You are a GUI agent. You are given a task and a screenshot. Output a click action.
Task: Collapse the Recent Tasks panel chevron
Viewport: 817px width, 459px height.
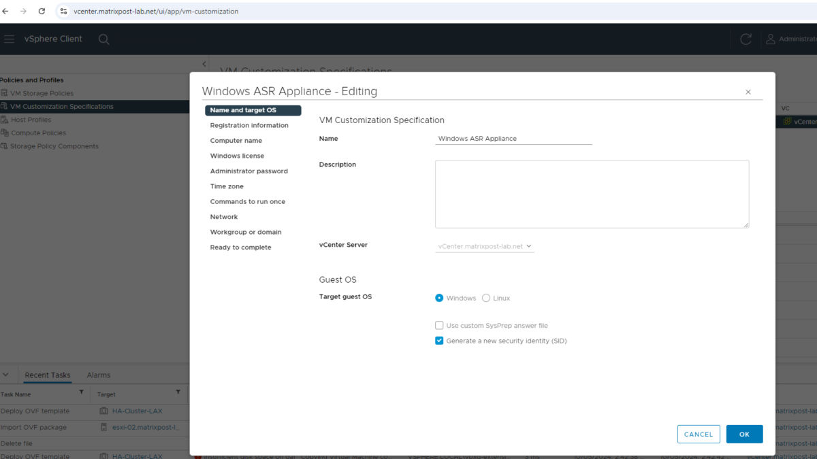[6, 374]
